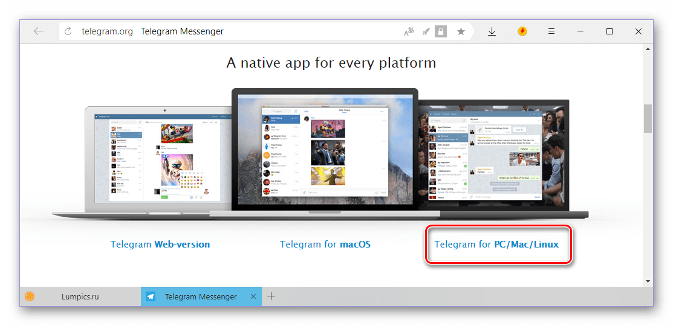Bookmark the page with the star icon

click(461, 31)
